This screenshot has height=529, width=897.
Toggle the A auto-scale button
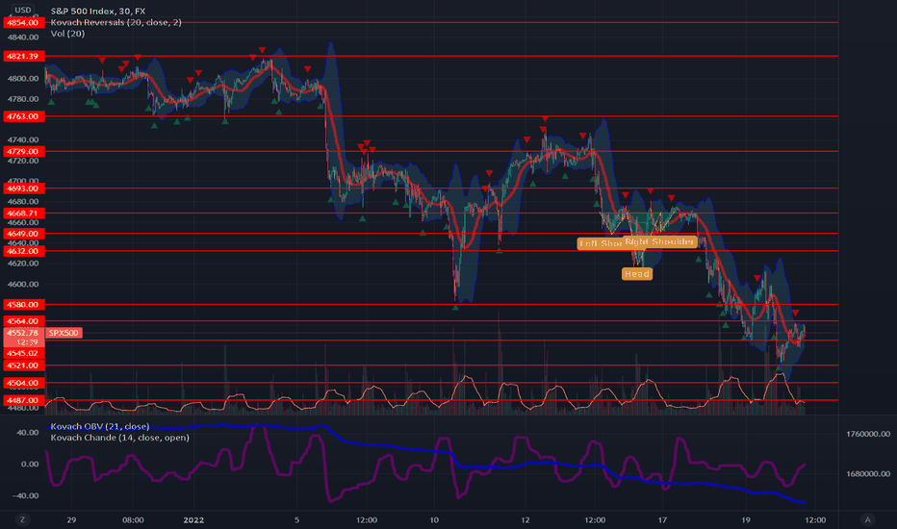click(x=867, y=519)
